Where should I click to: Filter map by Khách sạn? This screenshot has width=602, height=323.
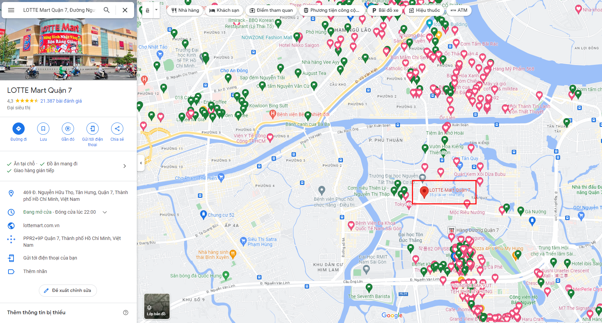click(x=224, y=10)
